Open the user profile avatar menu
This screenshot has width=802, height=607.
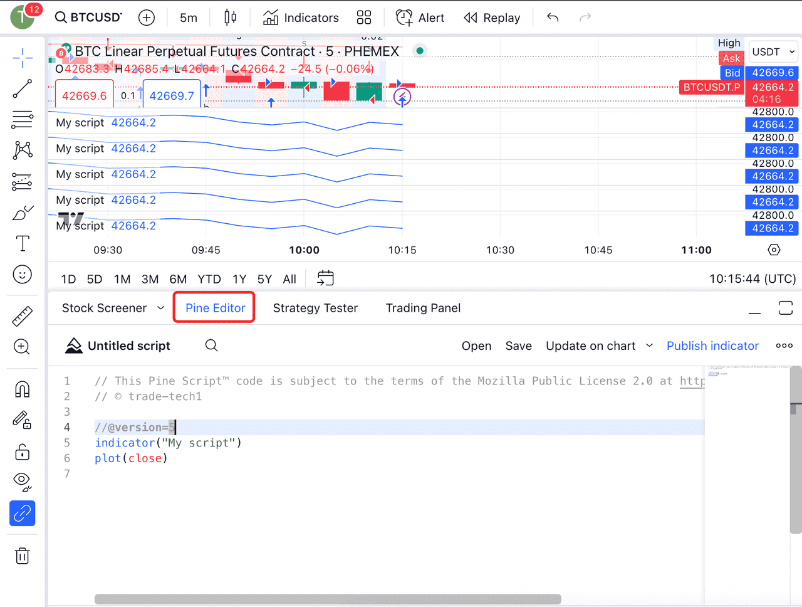pyautogui.click(x=23, y=16)
